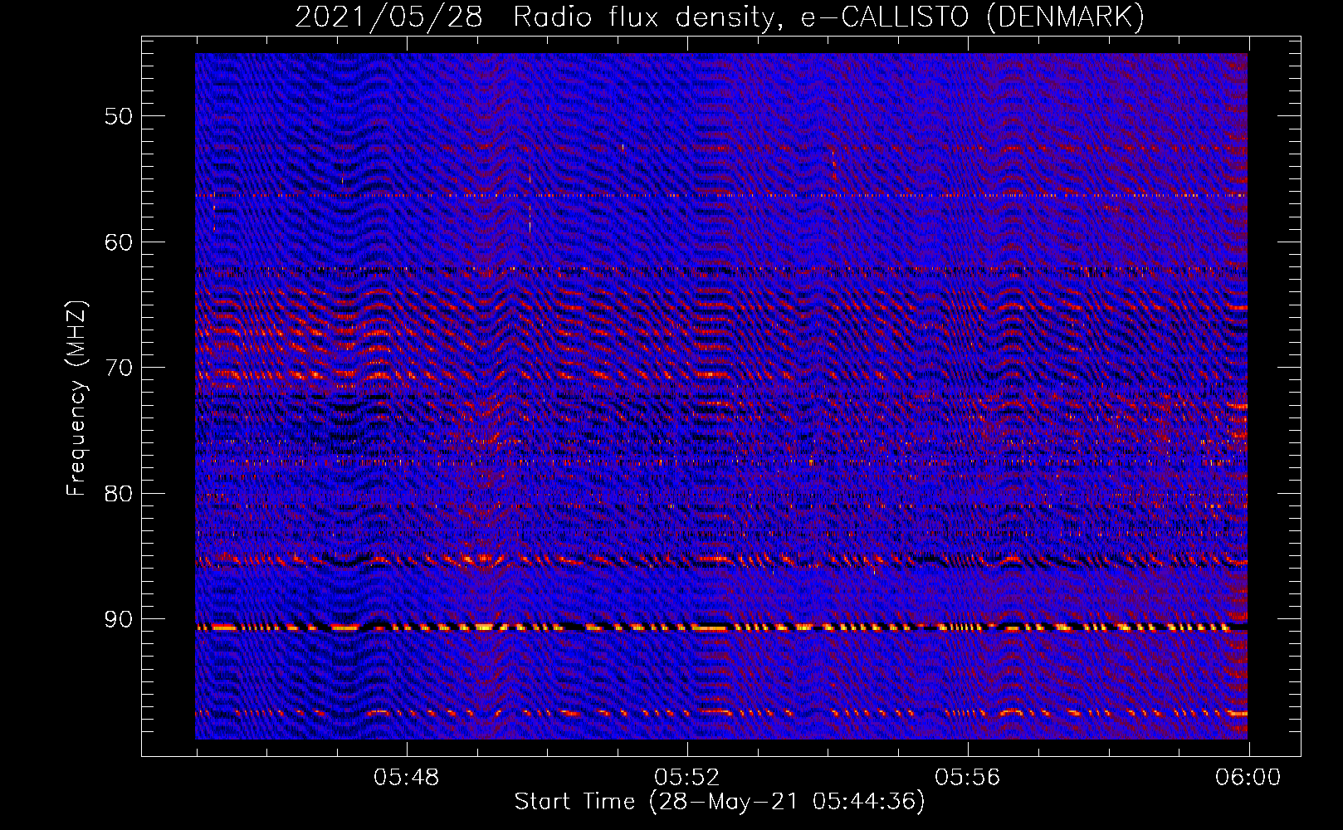The height and width of the screenshot is (830, 1343).
Task: Select the 50 MHz frequency tick label
Action: coord(119,116)
